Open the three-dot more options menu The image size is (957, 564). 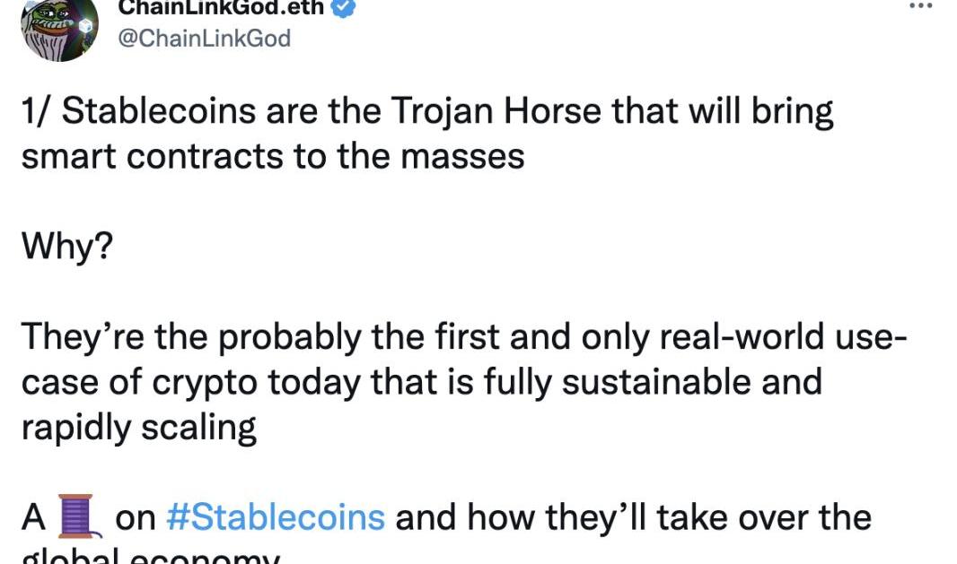pyautogui.click(x=921, y=5)
